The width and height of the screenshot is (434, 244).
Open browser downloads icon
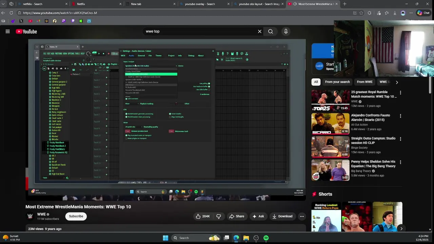(395, 13)
